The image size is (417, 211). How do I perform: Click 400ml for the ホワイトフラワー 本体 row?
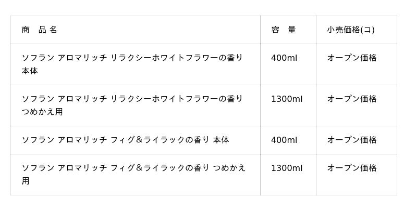click(x=284, y=58)
